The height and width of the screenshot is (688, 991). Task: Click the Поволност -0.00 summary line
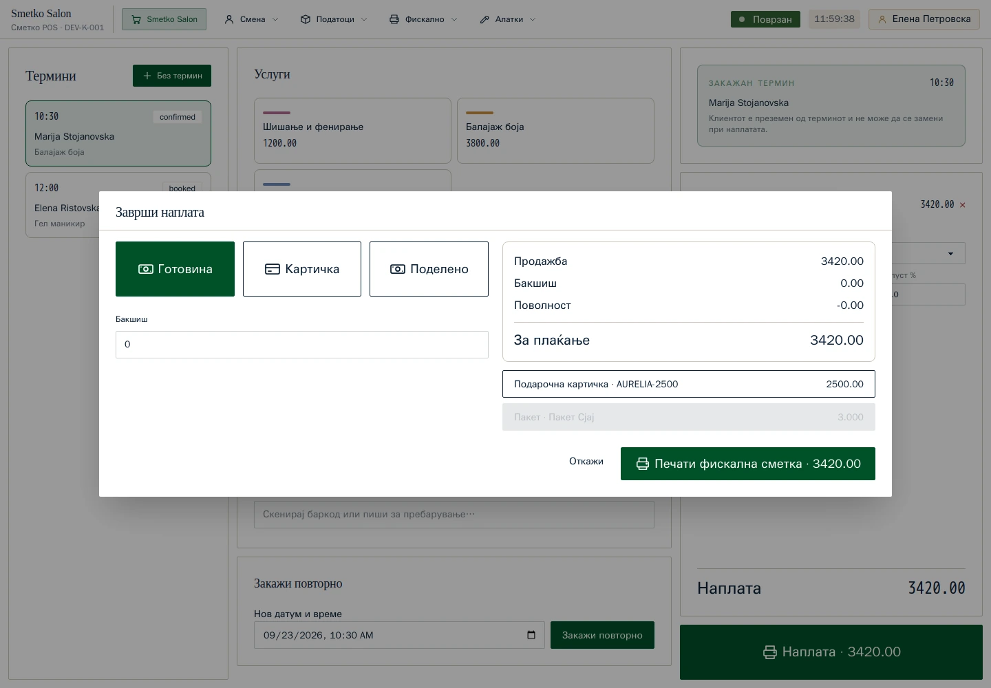coord(689,305)
